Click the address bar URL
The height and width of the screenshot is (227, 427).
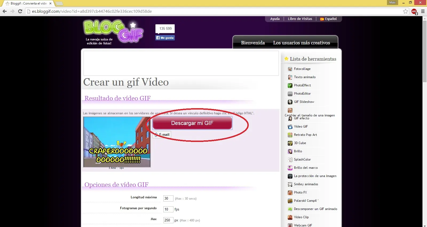(x=92, y=11)
